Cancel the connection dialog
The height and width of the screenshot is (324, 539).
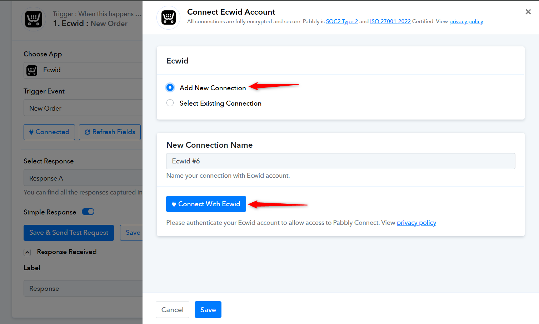pyautogui.click(x=172, y=309)
